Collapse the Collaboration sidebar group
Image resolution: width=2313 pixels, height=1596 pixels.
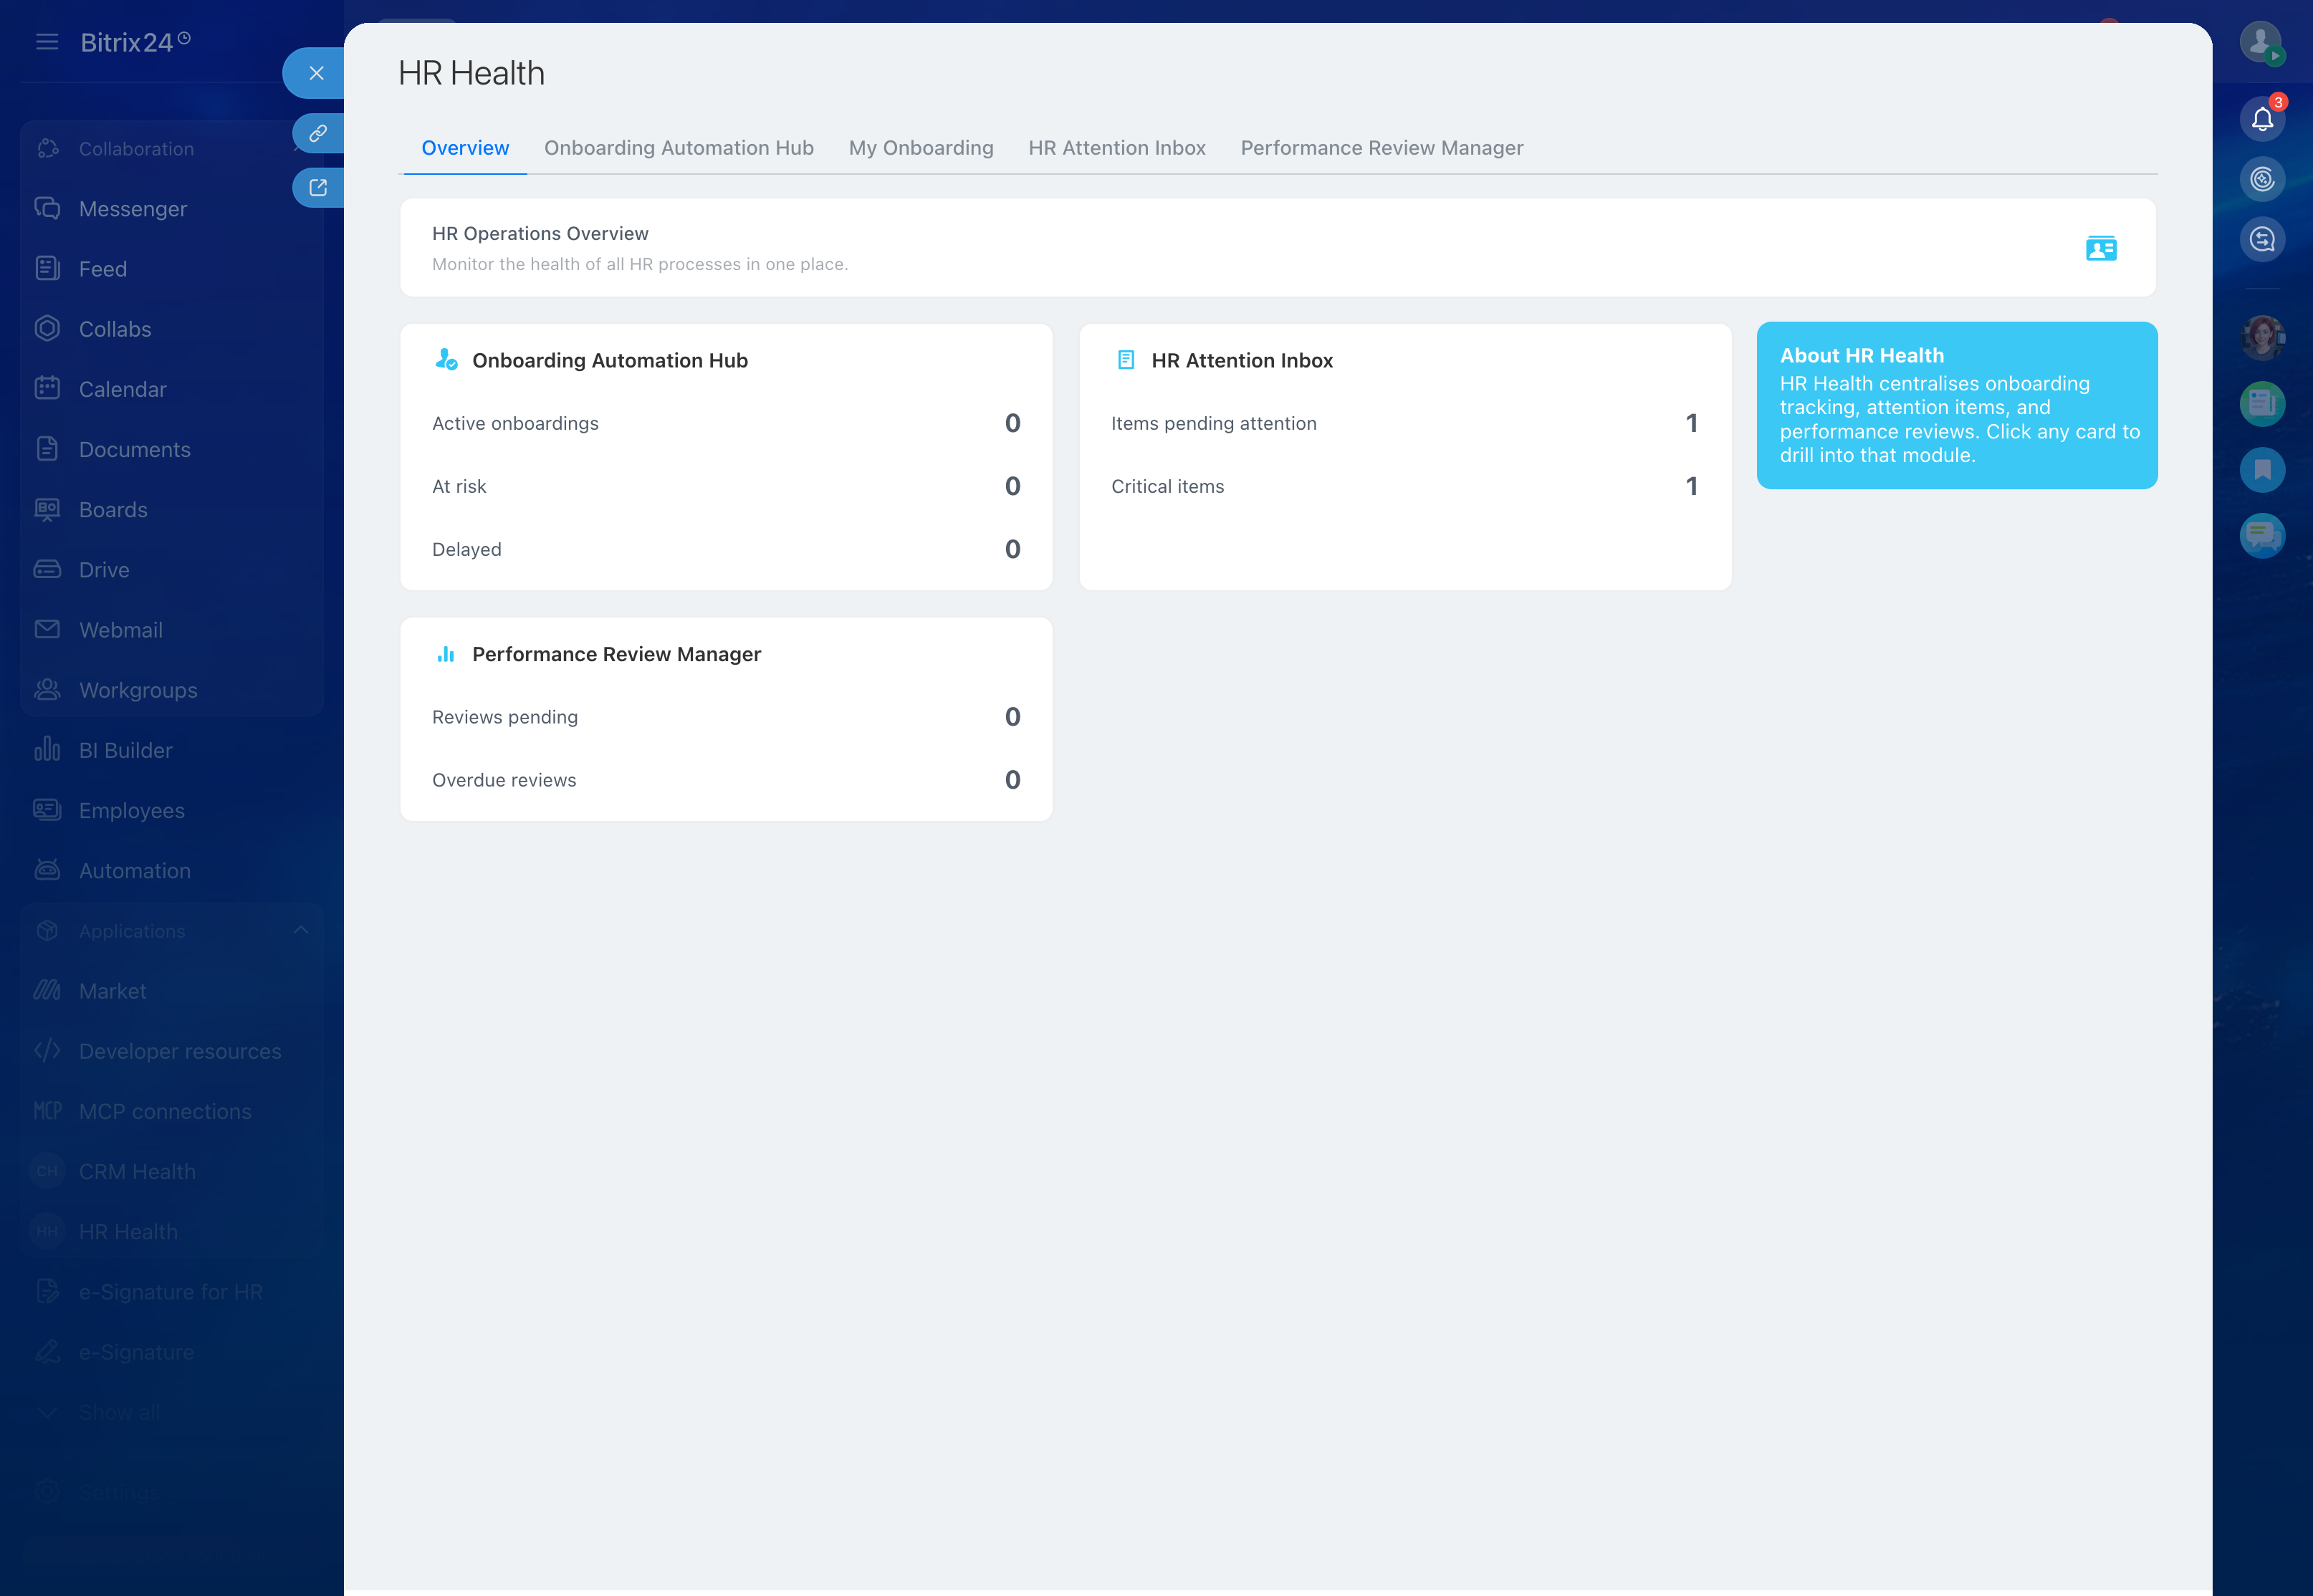(x=136, y=149)
